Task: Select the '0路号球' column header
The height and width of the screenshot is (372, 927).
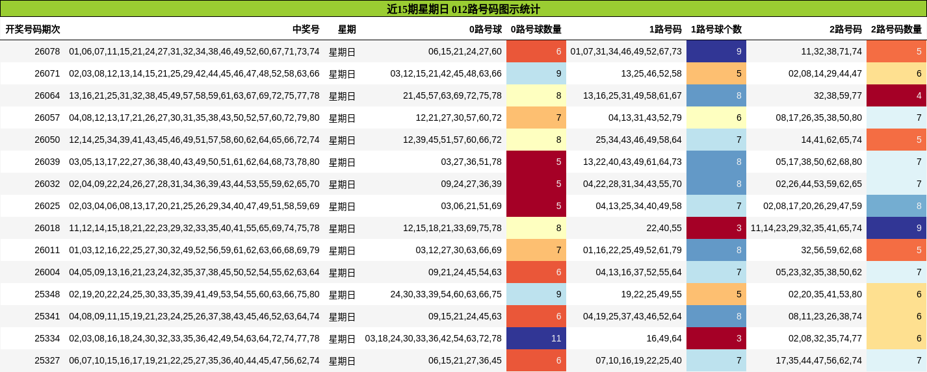Action: (x=486, y=29)
